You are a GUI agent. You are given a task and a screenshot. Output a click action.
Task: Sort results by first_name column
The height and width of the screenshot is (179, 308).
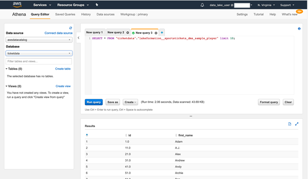coord(184,135)
